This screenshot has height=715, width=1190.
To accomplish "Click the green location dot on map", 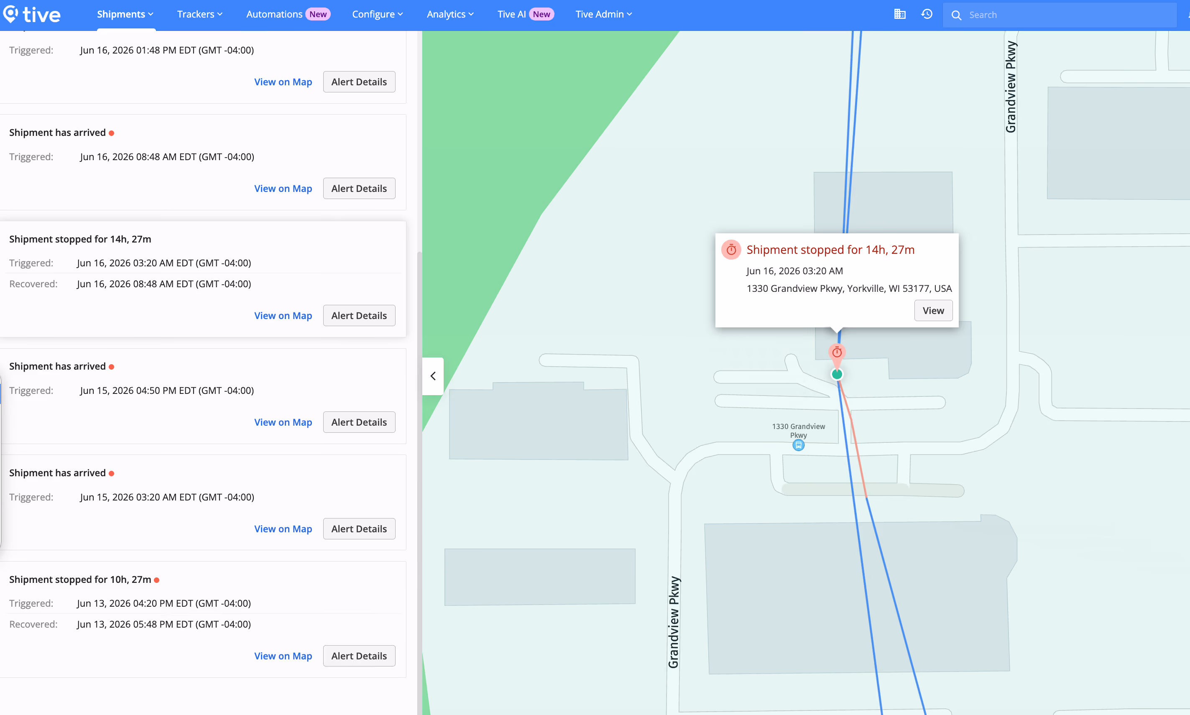I will (x=837, y=374).
